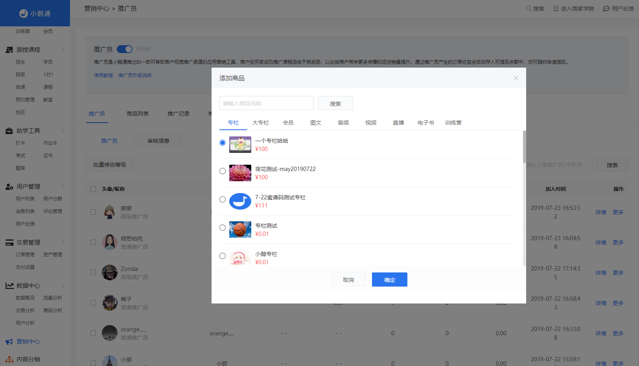This screenshot has width=639, height=366.
Task: Click the 面授课程 sidebar icon
Action: coord(9,50)
